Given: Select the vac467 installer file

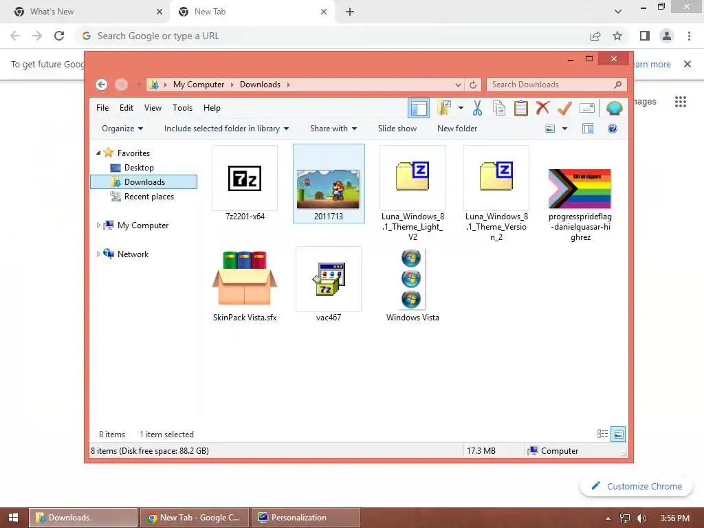Looking at the screenshot, I should click(x=329, y=284).
